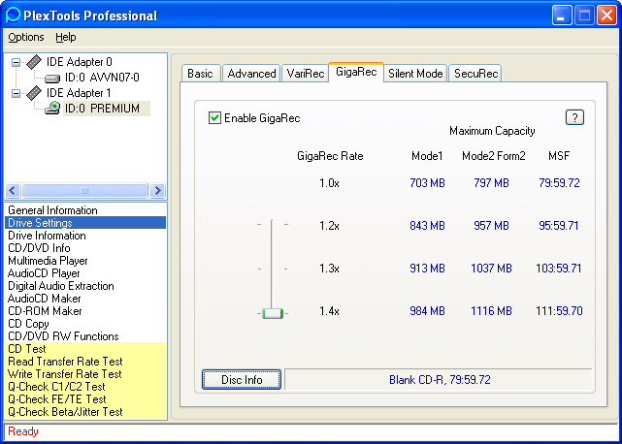Click the question mark help button
This screenshot has width=622, height=444.
point(574,117)
